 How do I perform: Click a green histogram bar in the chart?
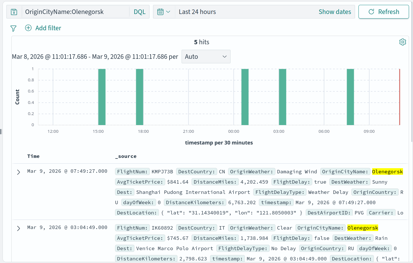pos(102,97)
